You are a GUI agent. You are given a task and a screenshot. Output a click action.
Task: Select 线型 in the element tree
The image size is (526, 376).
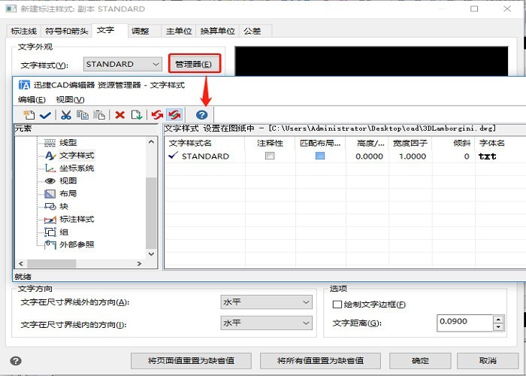coord(68,143)
